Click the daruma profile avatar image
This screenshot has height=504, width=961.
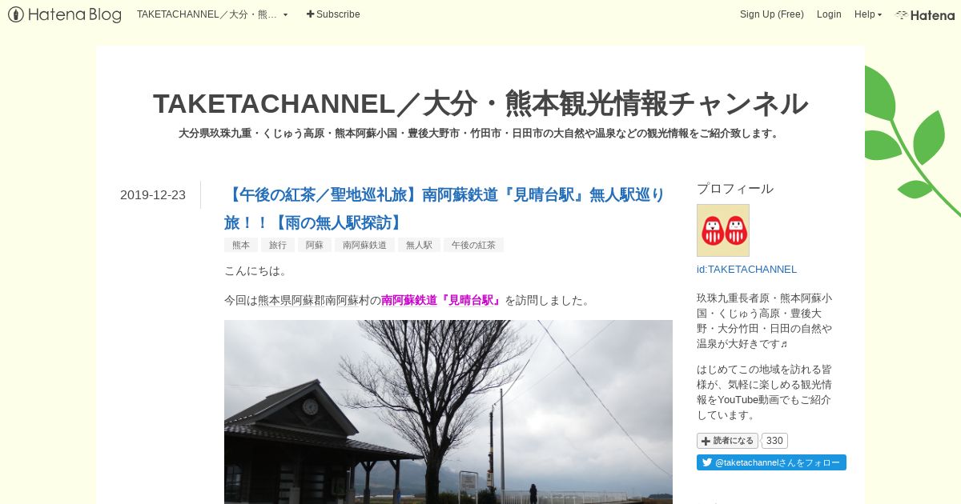pyautogui.click(x=723, y=230)
